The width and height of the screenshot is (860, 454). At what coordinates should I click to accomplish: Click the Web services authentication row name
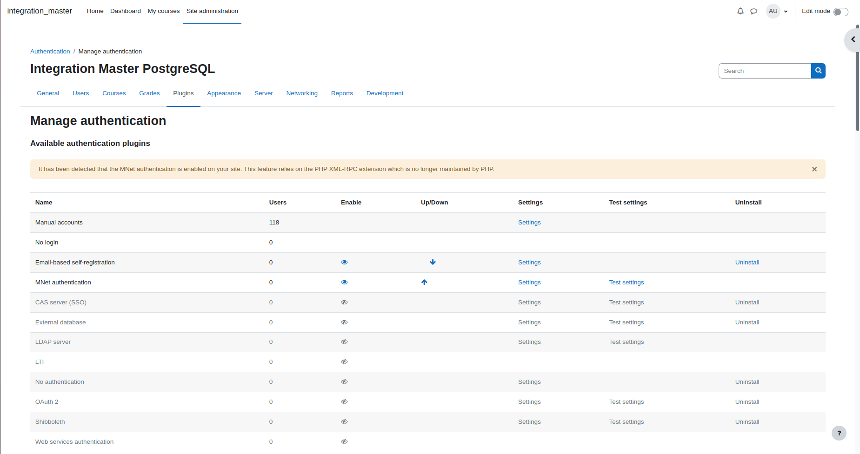pos(74,442)
